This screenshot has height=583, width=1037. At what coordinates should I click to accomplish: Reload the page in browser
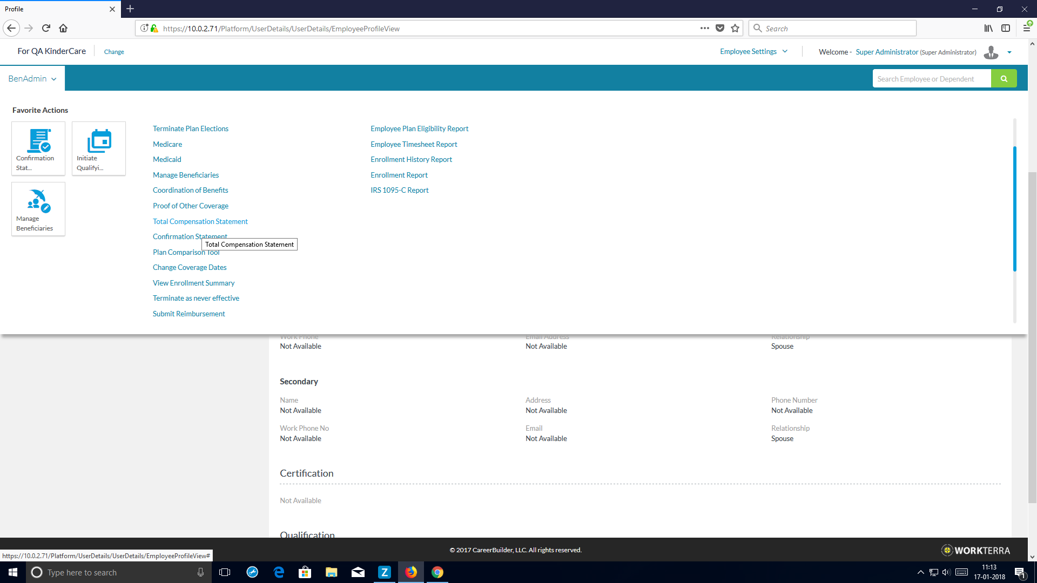pyautogui.click(x=46, y=28)
